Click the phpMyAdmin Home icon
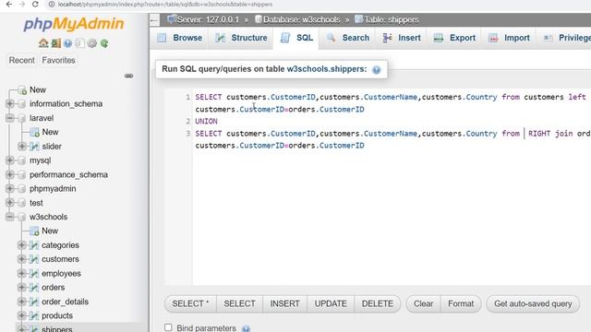 pyautogui.click(x=43, y=43)
